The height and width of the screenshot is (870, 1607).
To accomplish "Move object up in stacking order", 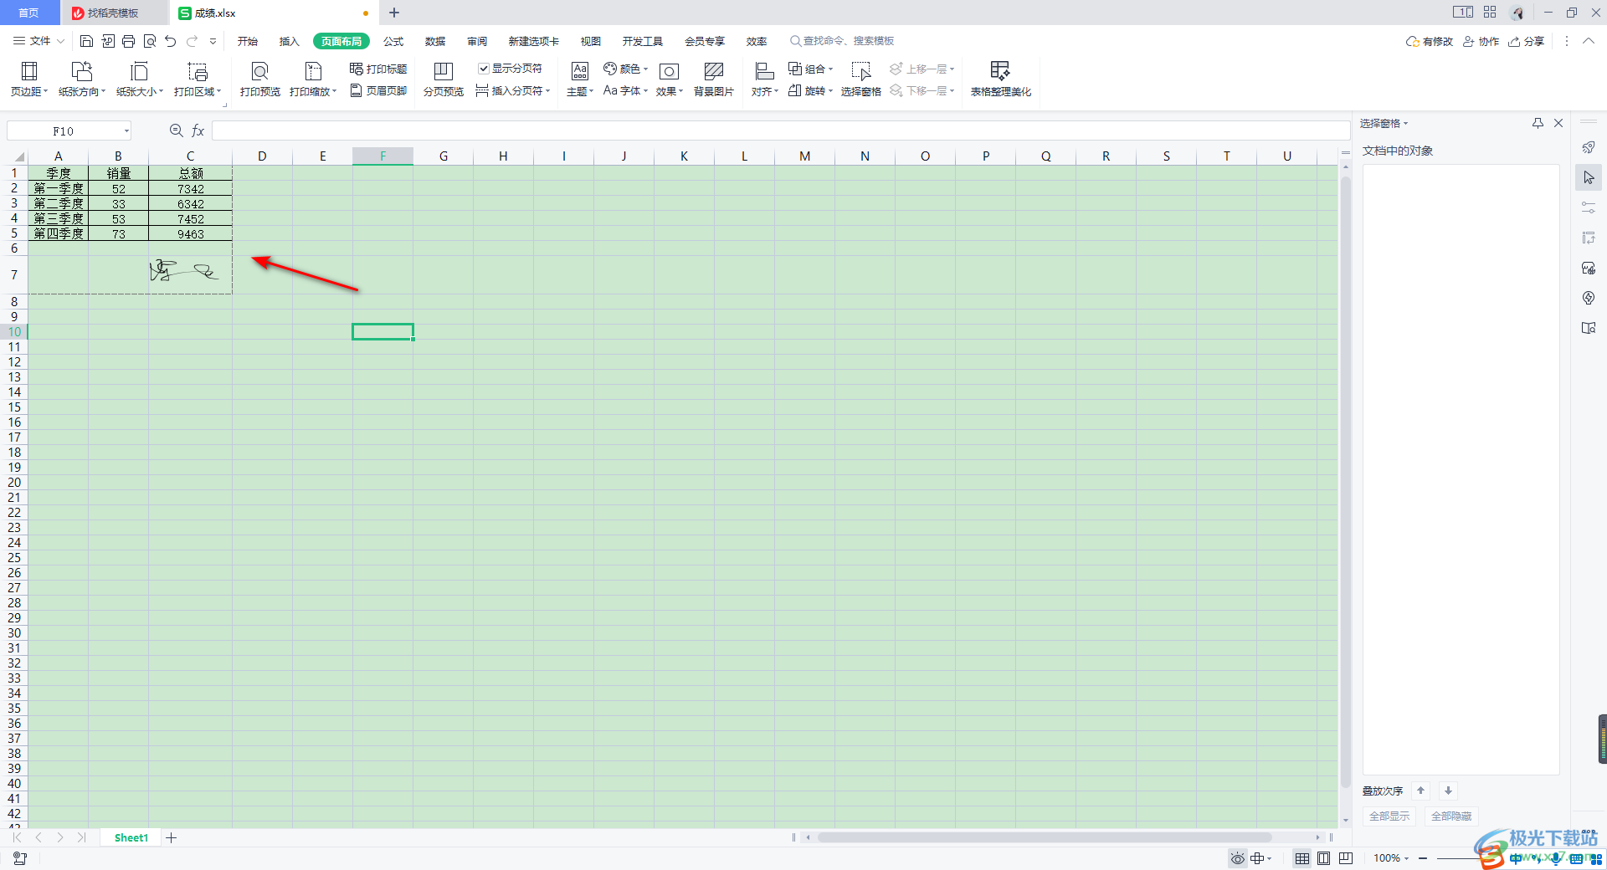I will (x=1420, y=791).
